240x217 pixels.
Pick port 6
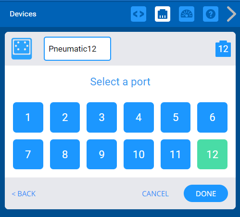click(x=212, y=117)
